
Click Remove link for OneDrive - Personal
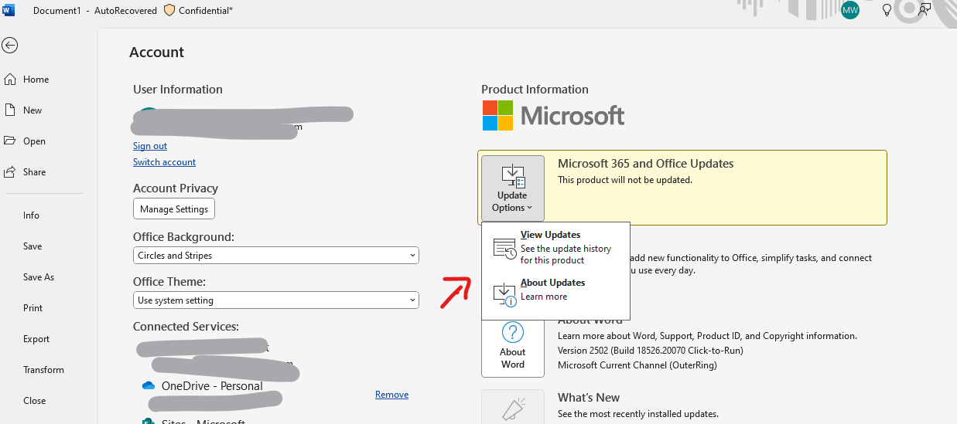[x=391, y=395]
